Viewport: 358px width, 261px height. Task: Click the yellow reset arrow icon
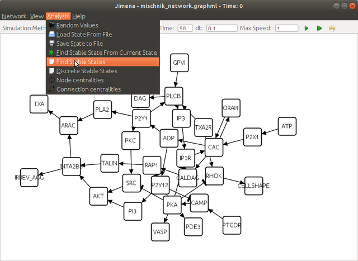coord(332,29)
